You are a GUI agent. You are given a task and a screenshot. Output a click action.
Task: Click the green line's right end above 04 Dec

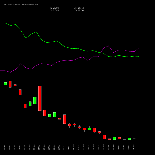[x=139, y=56]
